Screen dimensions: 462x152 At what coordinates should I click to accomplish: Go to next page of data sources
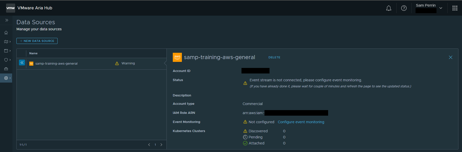tap(161, 145)
